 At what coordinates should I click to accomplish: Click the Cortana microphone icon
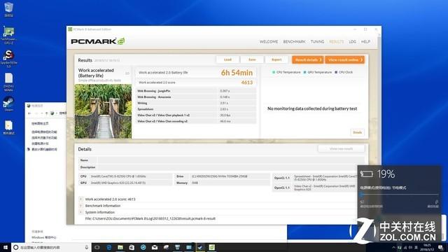click(x=87, y=247)
